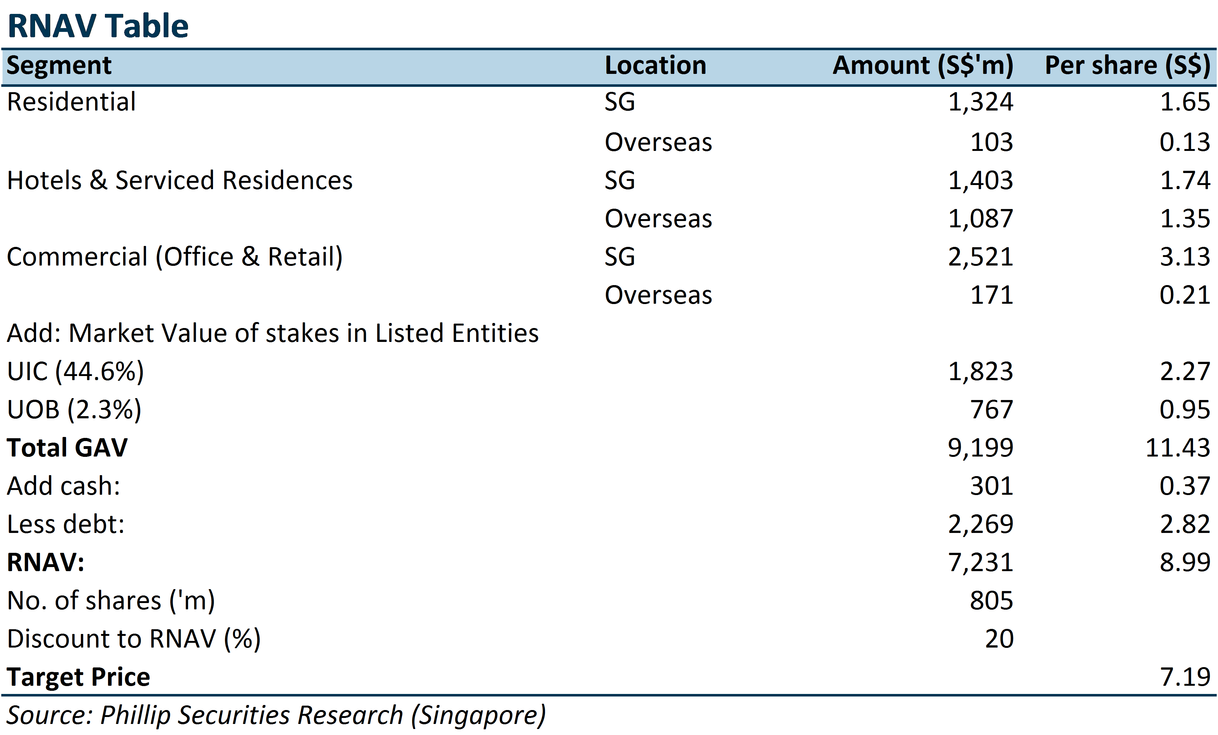The height and width of the screenshot is (735, 1218).
Task: Select the 'Residential' segment label
Action: [x=71, y=102]
